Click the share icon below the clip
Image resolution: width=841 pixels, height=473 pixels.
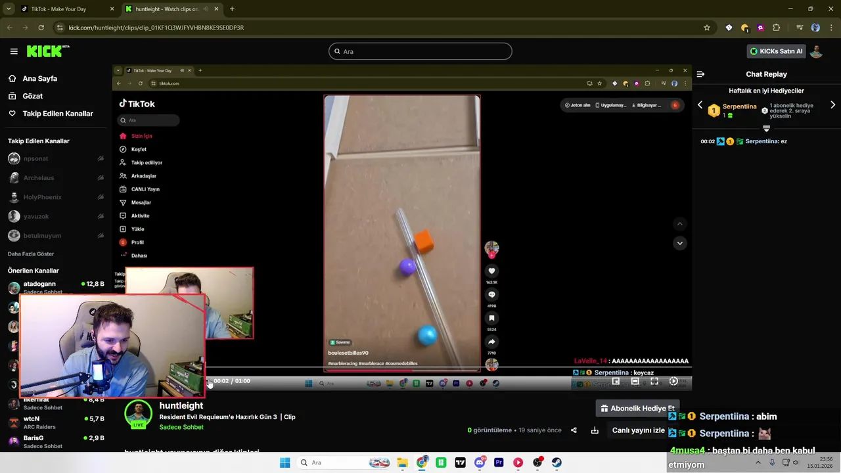tap(574, 430)
